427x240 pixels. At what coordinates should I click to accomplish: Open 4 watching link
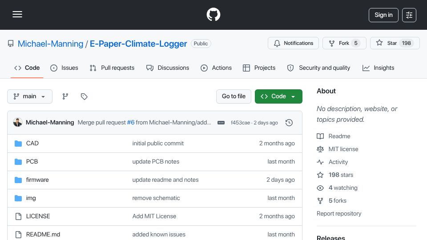pyautogui.click(x=337, y=188)
